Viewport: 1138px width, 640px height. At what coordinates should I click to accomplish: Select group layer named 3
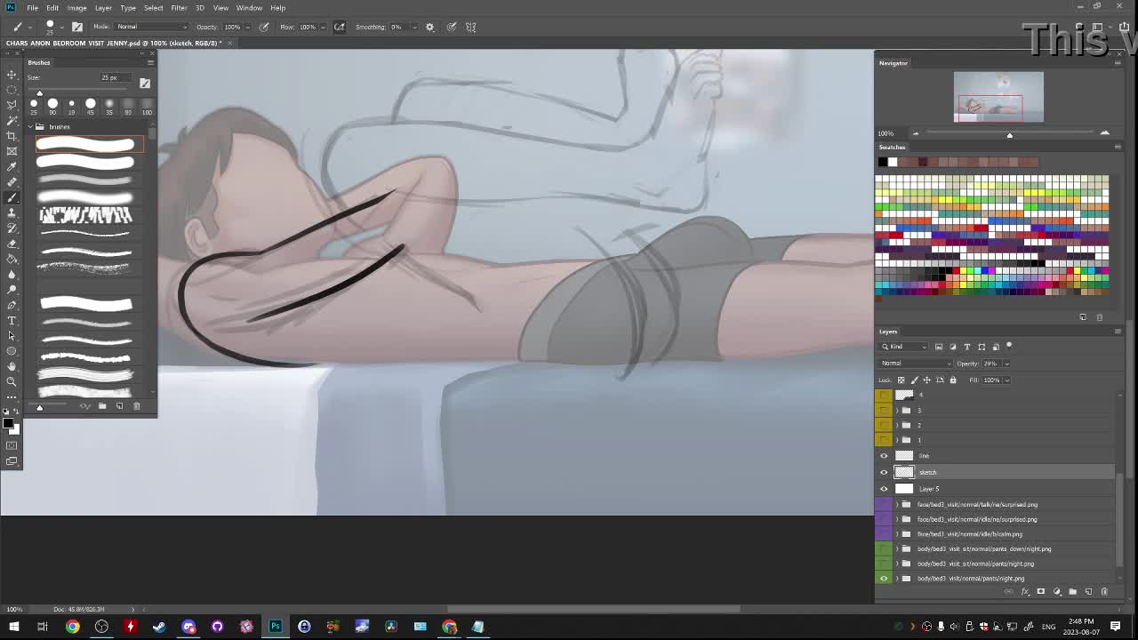click(919, 411)
